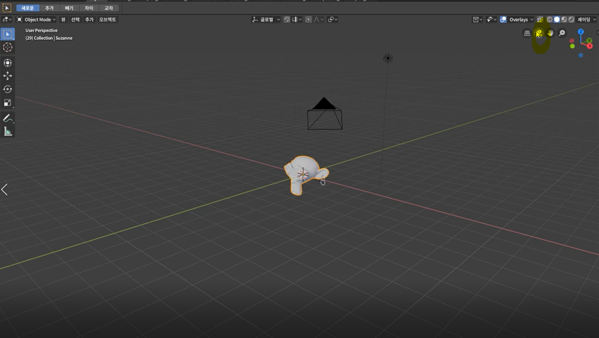599x338 pixels.
Task: Open the proportional falloff dropdown
Action: point(318,20)
